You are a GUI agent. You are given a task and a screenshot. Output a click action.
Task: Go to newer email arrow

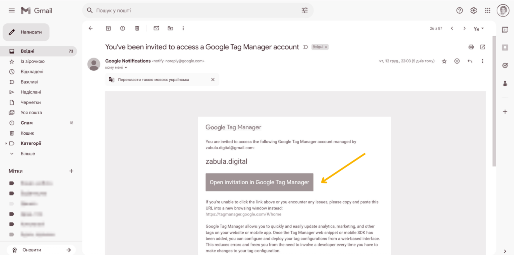coord(452,28)
